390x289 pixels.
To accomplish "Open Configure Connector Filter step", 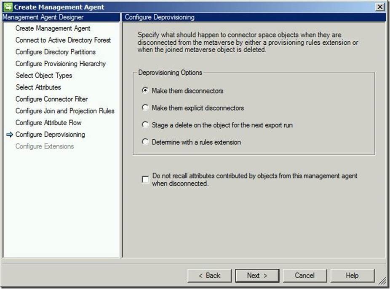I will tap(51, 99).
